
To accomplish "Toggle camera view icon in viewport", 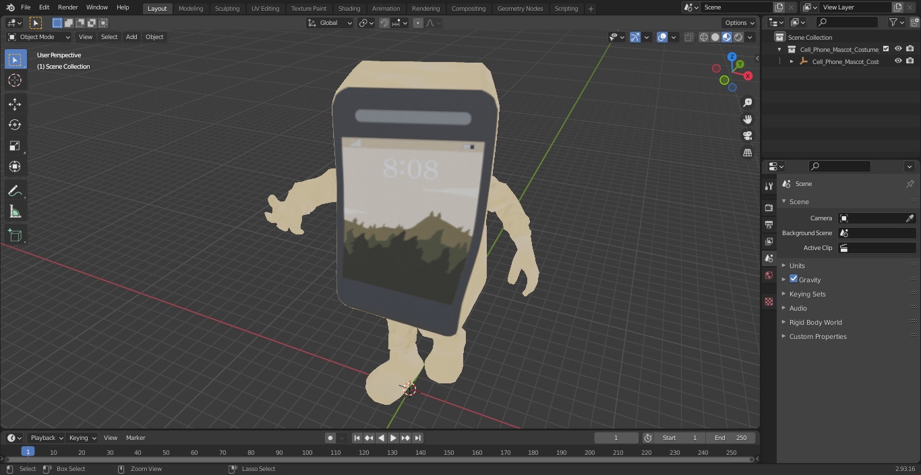I will (x=747, y=136).
